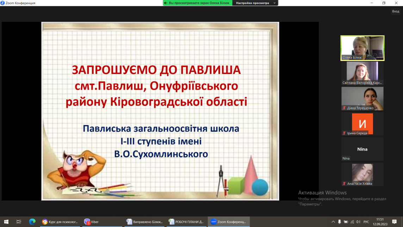This screenshot has width=403, height=227.
Task: Click Ірина Середа's participant tile
Action: click(x=362, y=124)
